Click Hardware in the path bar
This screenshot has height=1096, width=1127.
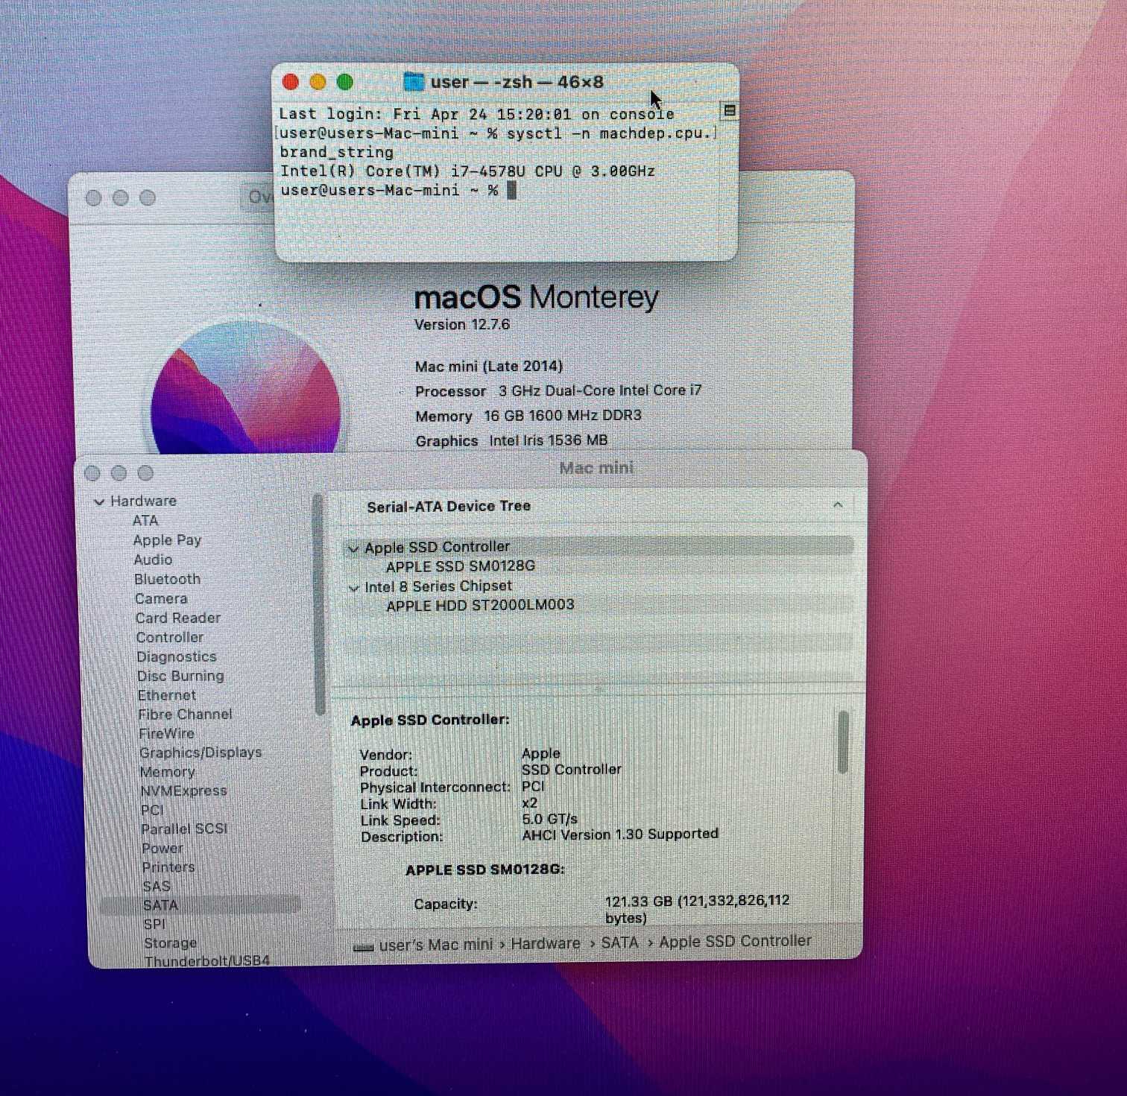(546, 943)
